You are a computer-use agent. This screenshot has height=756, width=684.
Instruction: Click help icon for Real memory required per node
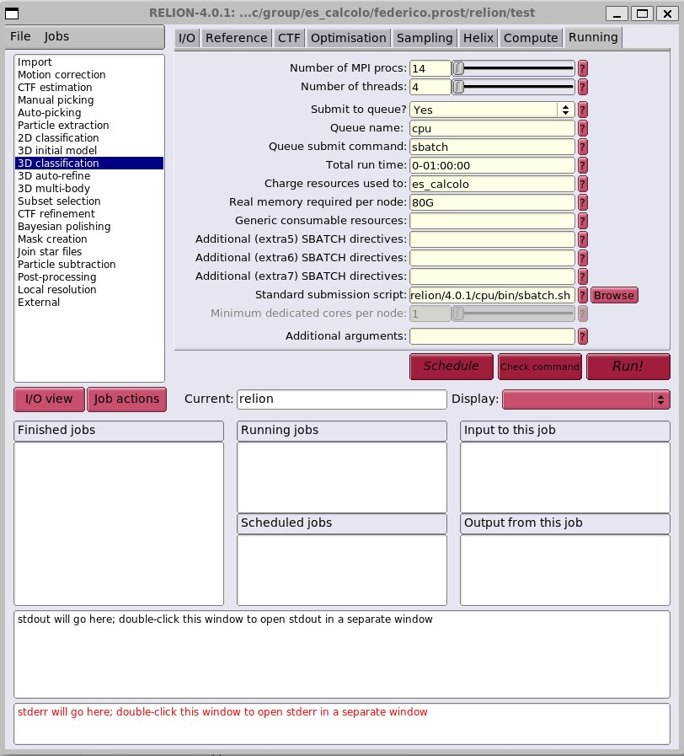click(x=582, y=202)
